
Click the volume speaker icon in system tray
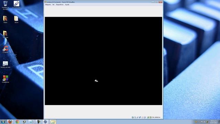[204, 122]
